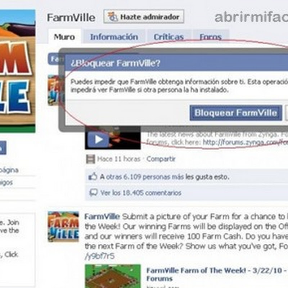Select the Críticas tab

tap(168, 37)
